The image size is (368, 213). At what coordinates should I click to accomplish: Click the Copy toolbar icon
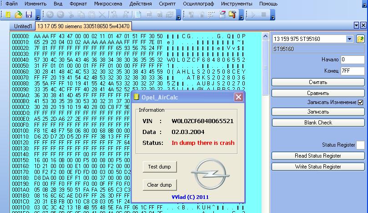(x=81, y=15)
